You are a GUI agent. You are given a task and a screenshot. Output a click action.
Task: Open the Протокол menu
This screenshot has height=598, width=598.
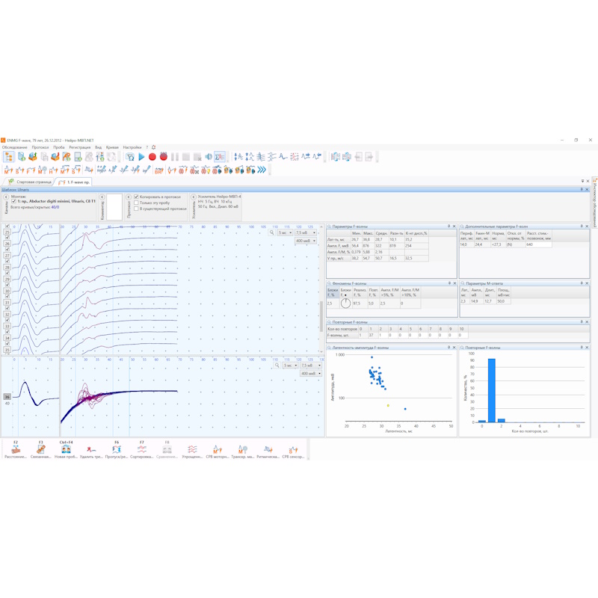(x=40, y=147)
